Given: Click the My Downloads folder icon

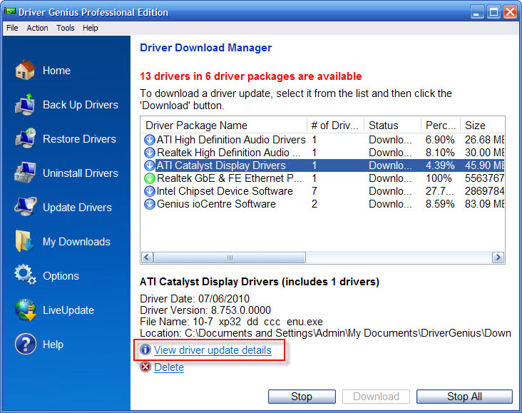Looking at the screenshot, I should [x=24, y=241].
